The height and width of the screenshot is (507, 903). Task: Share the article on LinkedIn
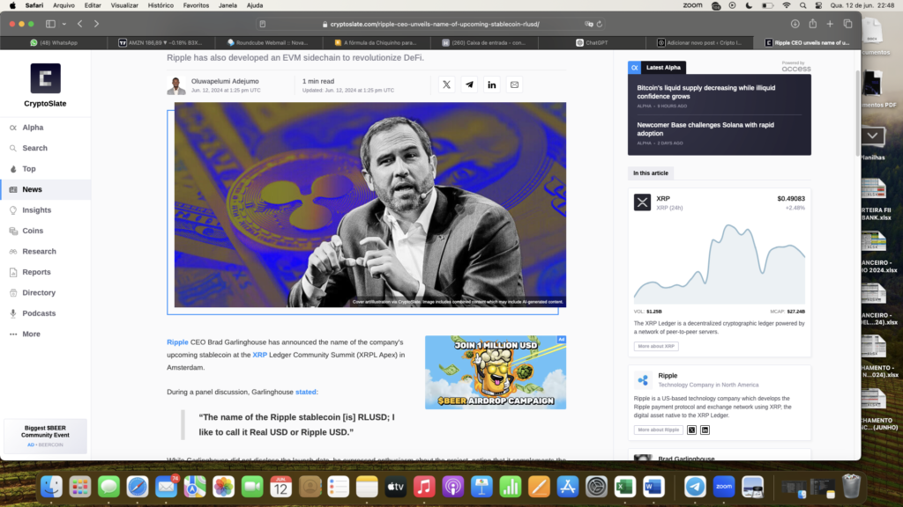[492, 84]
